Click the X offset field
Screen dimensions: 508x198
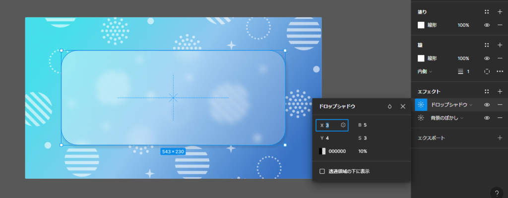(332, 125)
